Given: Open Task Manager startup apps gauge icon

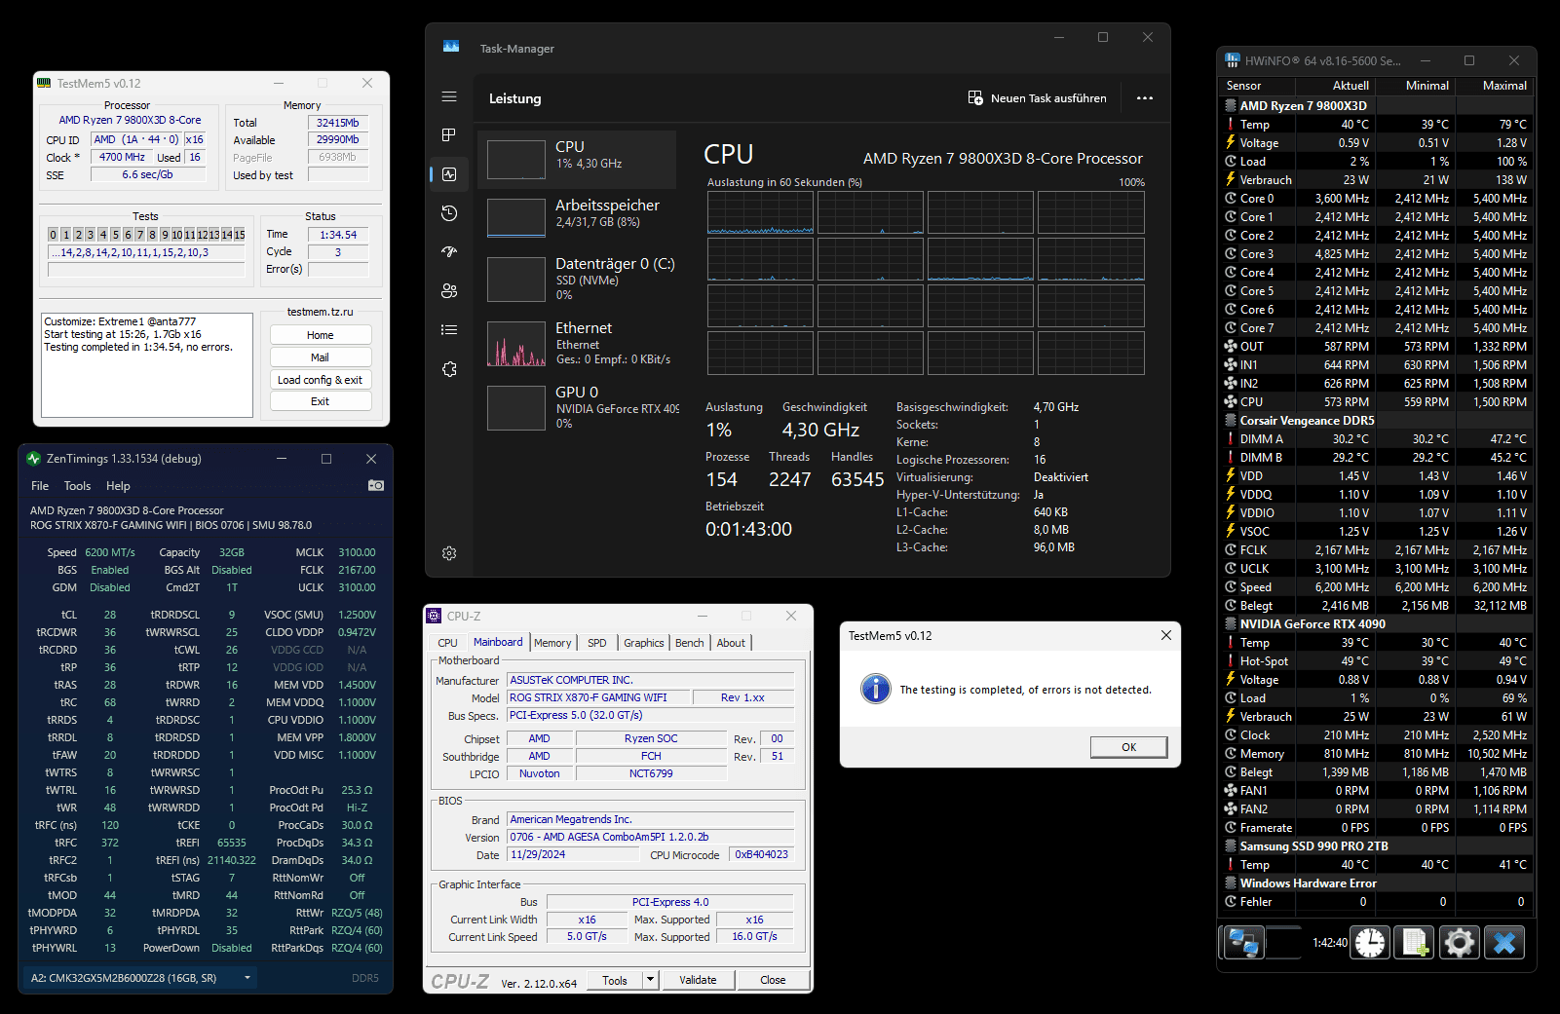Looking at the screenshot, I should 449,252.
